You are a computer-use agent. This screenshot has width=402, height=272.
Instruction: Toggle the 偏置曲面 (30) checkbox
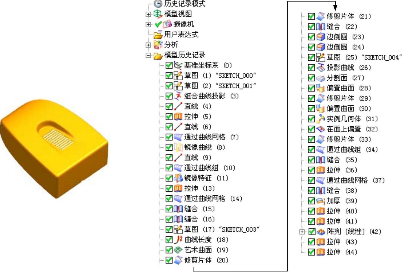point(311,109)
